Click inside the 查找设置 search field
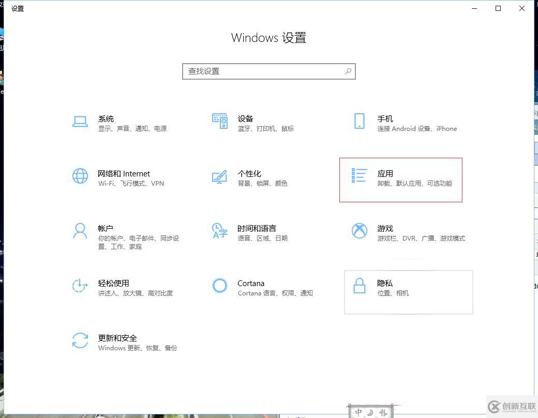This screenshot has height=418, width=538. click(x=268, y=71)
